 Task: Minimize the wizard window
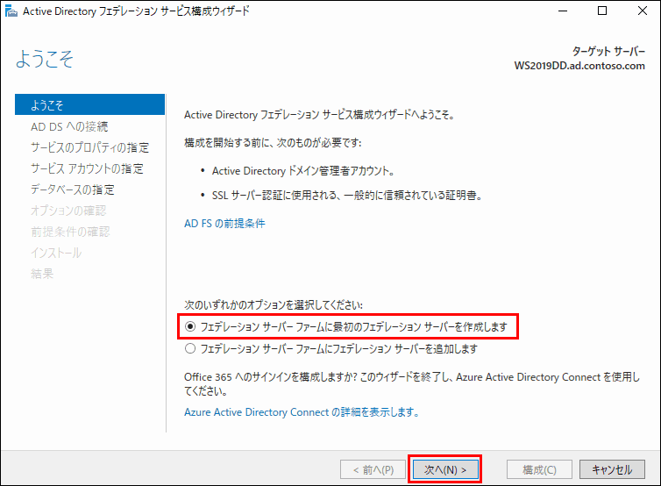pyautogui.click(x=563, y=11)
